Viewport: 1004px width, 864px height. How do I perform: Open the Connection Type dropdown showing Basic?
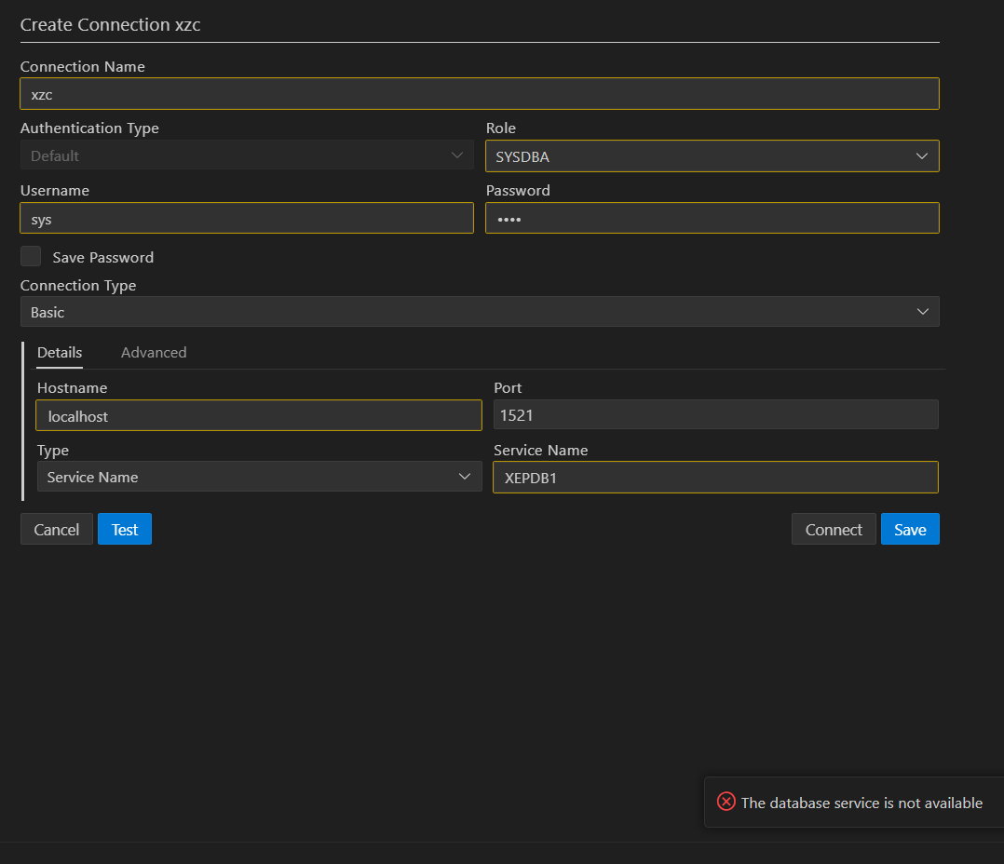pyautogui.click(x=480, y=312)
